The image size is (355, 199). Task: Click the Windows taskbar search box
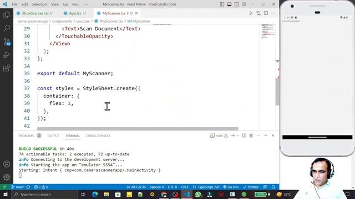[x=44, y=194]
